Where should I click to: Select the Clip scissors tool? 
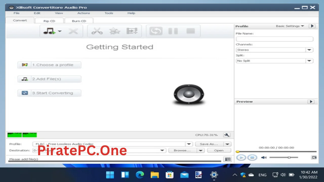[97, 31]
